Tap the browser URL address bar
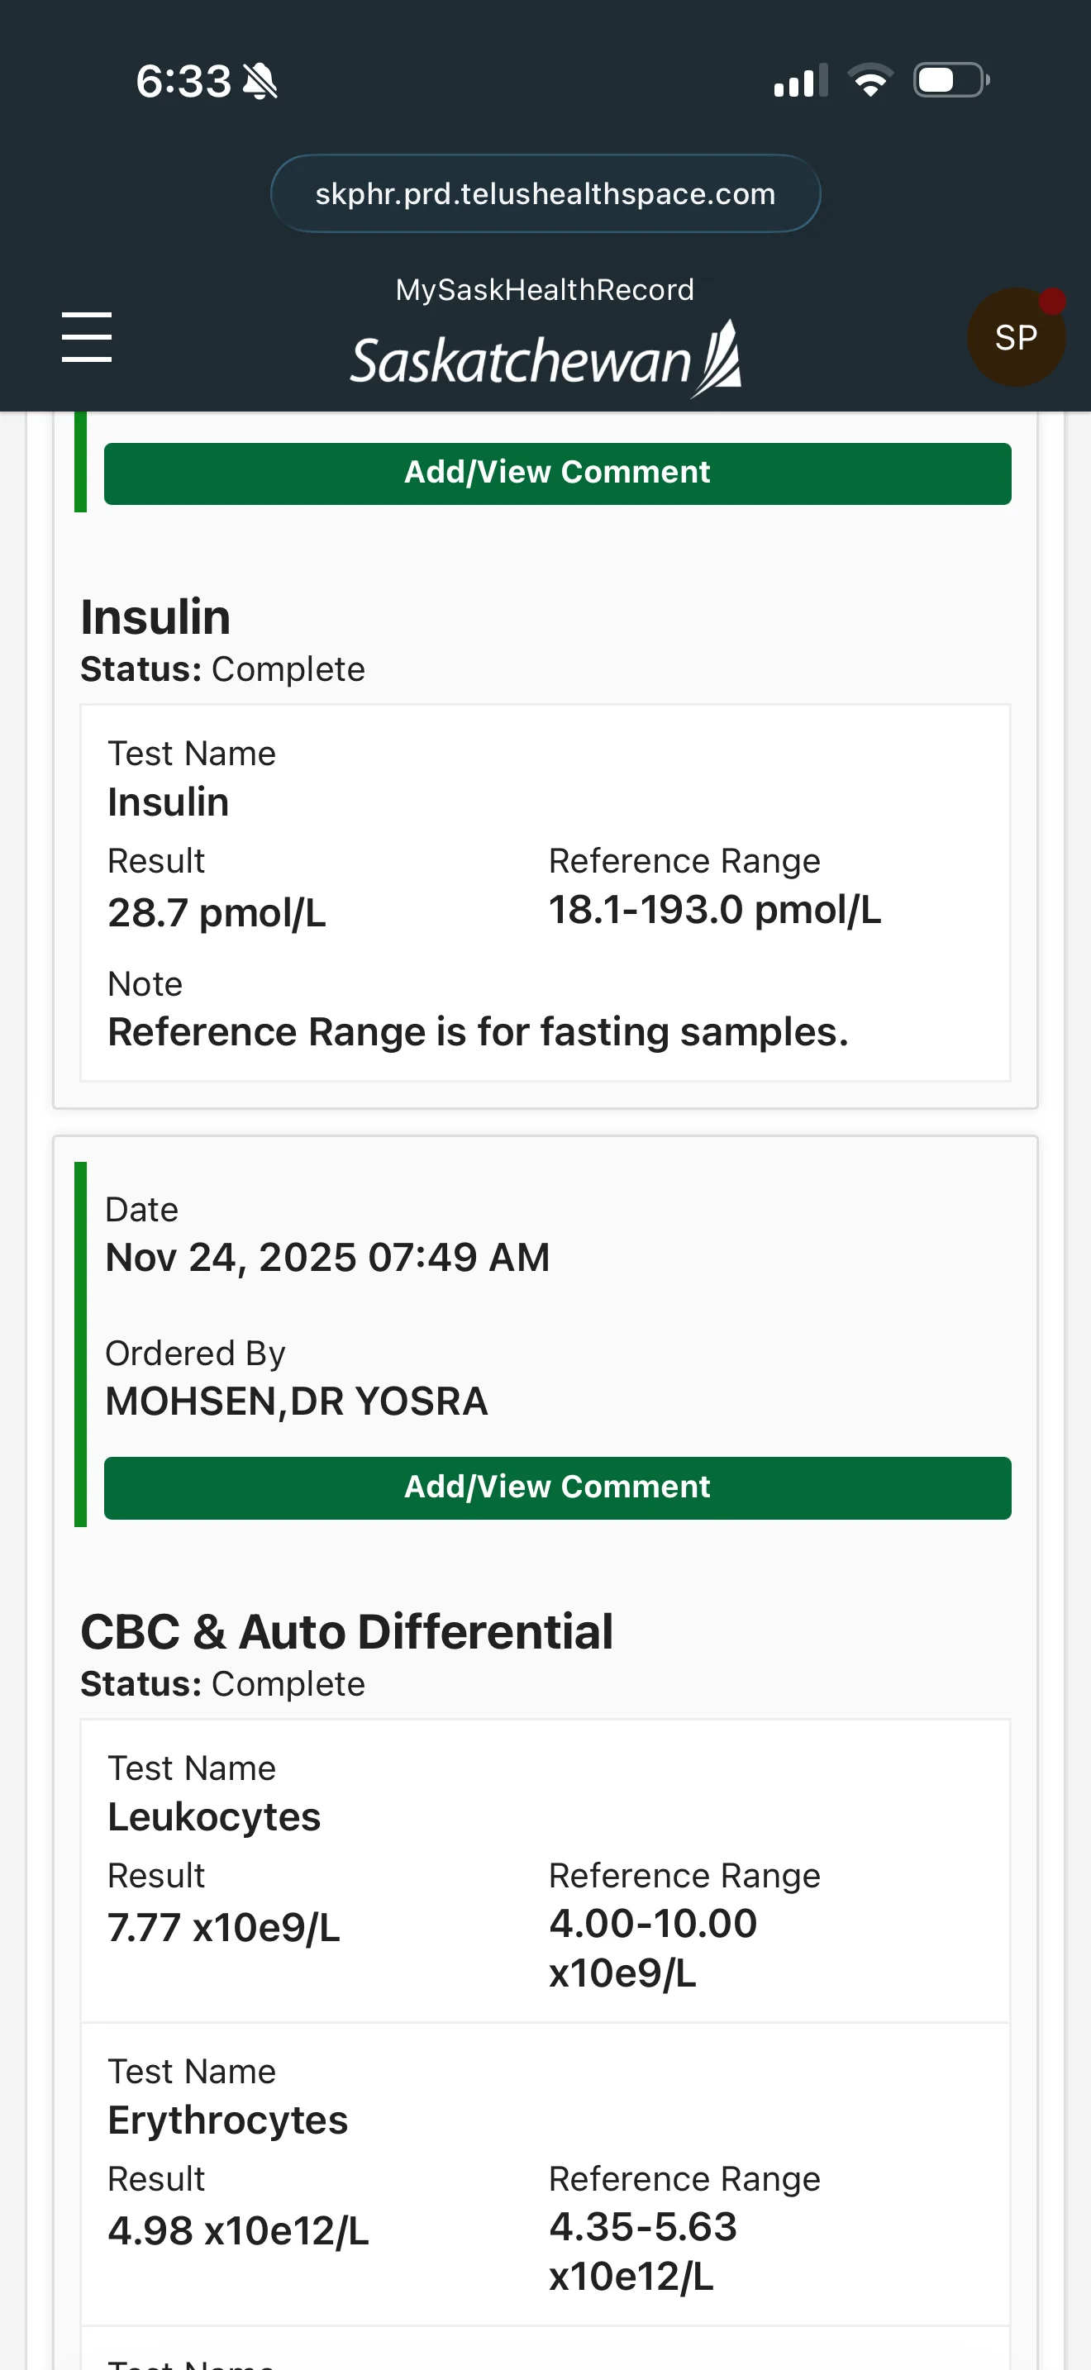The height and width of the screenshot is (2370, 1091). coord(545,193)
